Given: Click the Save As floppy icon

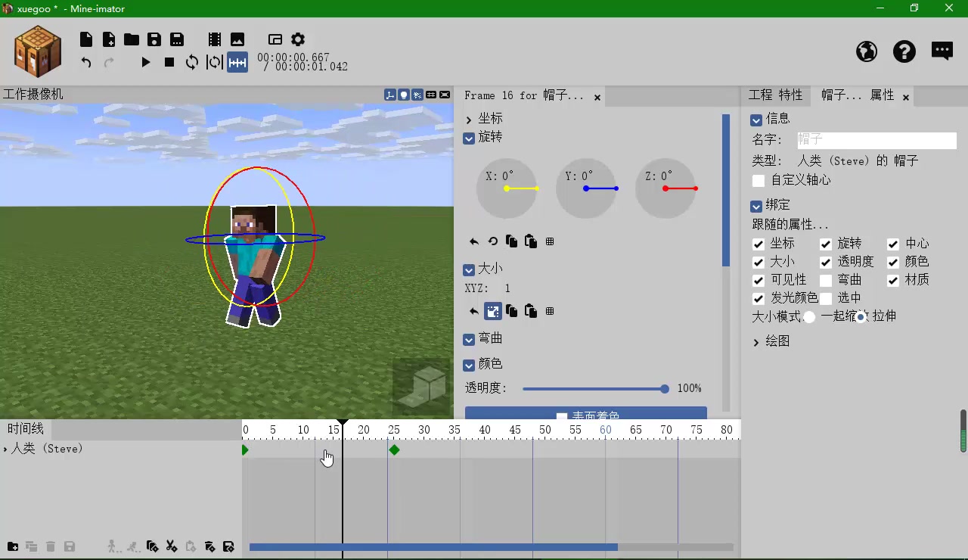Looking at the screenshot, I should tap(177, 39).
